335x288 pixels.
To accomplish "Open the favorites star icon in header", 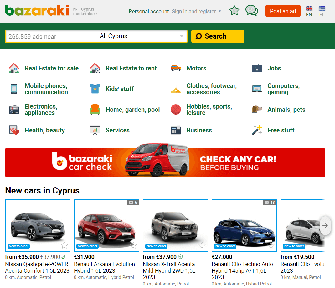I will 234,10.
